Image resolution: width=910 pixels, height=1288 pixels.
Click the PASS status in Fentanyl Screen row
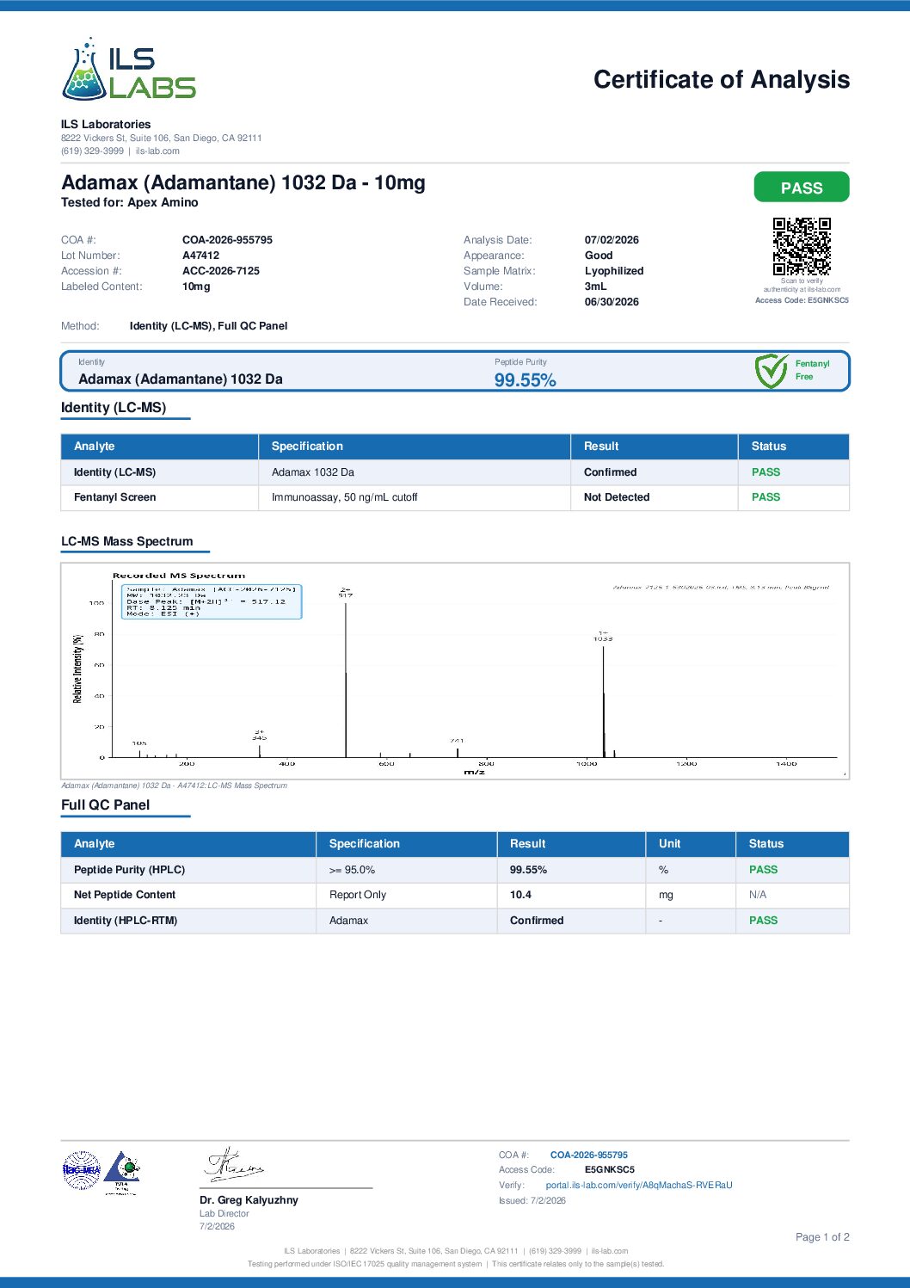(x=766, y=497)
